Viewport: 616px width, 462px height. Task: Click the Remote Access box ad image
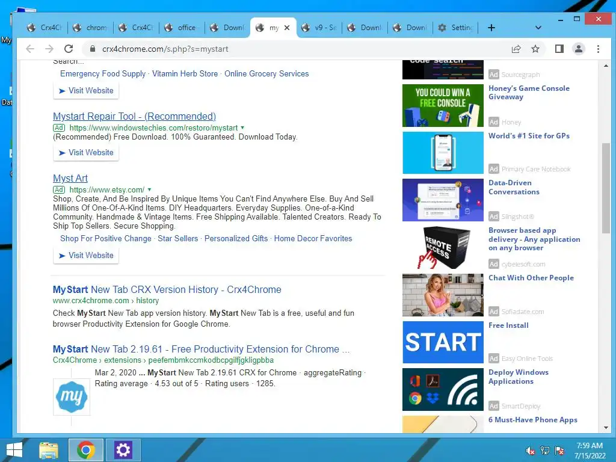pyautogui.click(x=443, y=247)
